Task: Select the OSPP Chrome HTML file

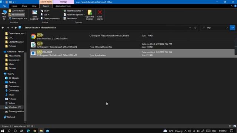Action: [132, 37]
